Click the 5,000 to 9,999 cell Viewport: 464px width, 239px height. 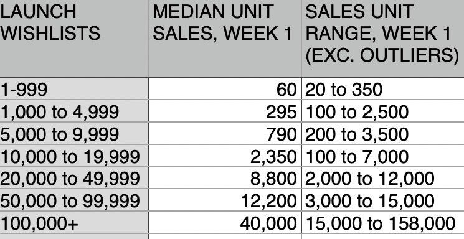[x=74, y=133]
